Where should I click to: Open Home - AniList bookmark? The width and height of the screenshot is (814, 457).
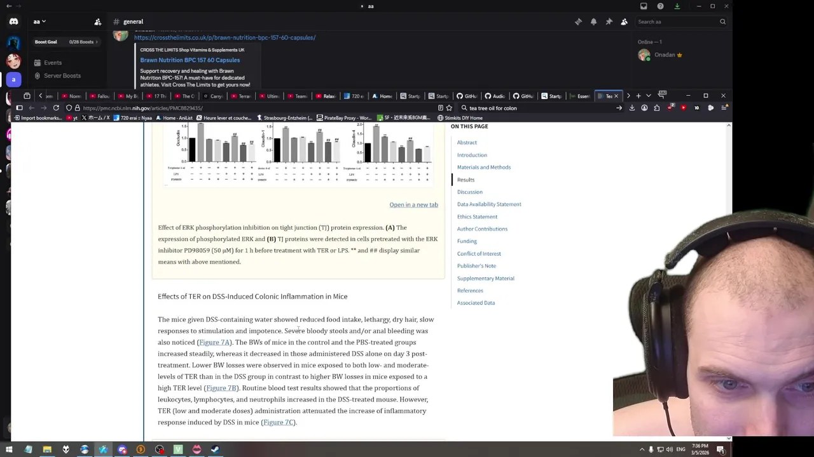point(174,118)
